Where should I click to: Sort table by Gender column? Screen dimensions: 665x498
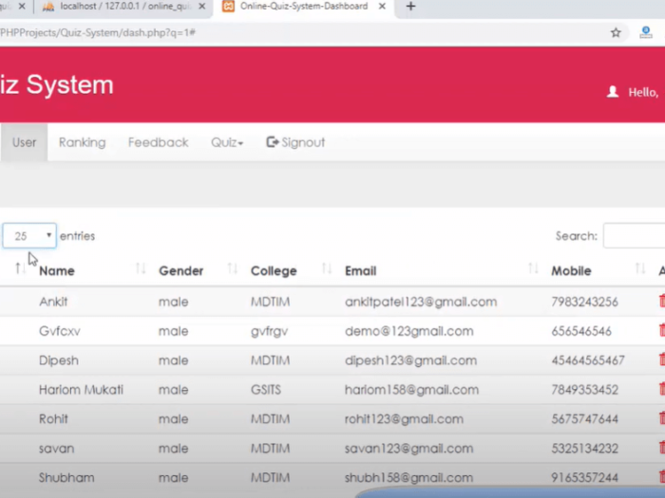tap(232, 268)
